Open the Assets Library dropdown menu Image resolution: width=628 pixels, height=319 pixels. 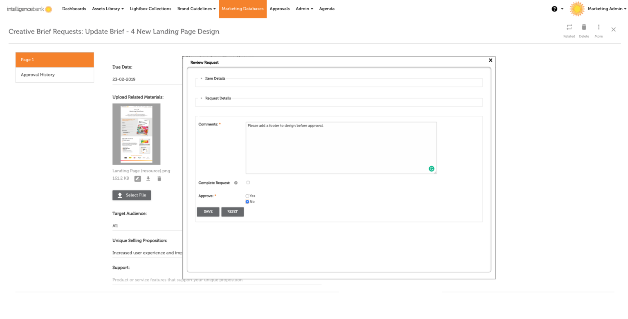tap(108, 9)
